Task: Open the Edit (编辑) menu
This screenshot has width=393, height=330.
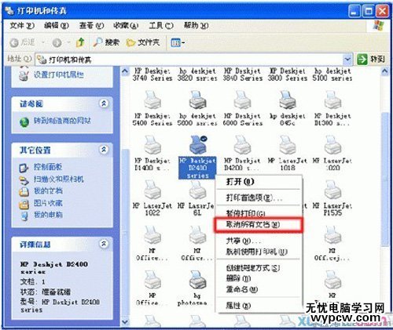Action: [x=57, y=26]
